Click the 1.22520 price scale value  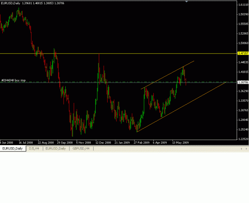click(243, 139)
